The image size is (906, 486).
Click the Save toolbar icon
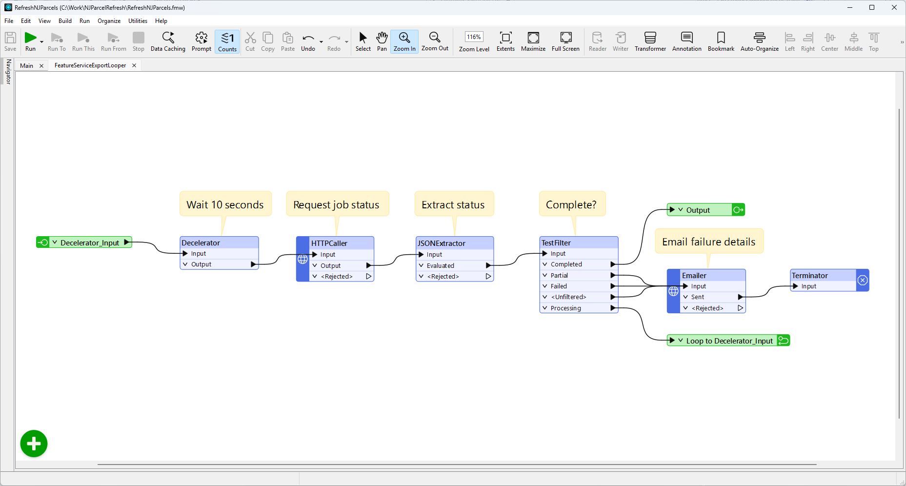pos(10,41)
